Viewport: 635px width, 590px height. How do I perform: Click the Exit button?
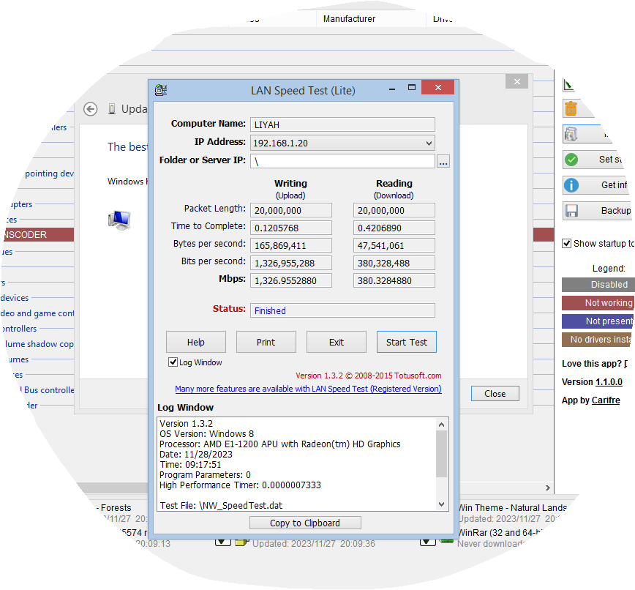(337, 342)
